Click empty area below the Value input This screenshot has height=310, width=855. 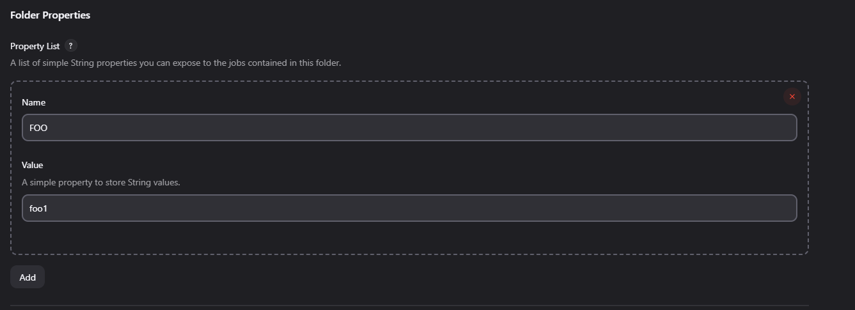click(409, 238)
